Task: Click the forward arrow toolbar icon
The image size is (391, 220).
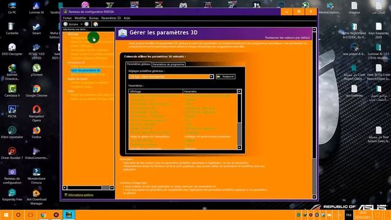Action: 87,24
